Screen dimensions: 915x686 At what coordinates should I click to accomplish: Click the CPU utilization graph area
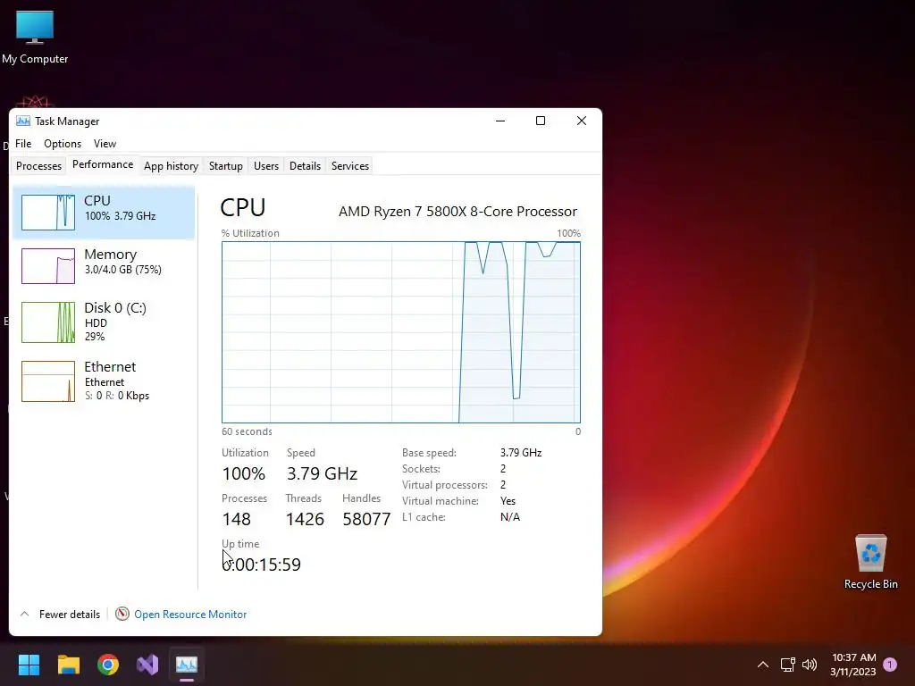(401, 332)
